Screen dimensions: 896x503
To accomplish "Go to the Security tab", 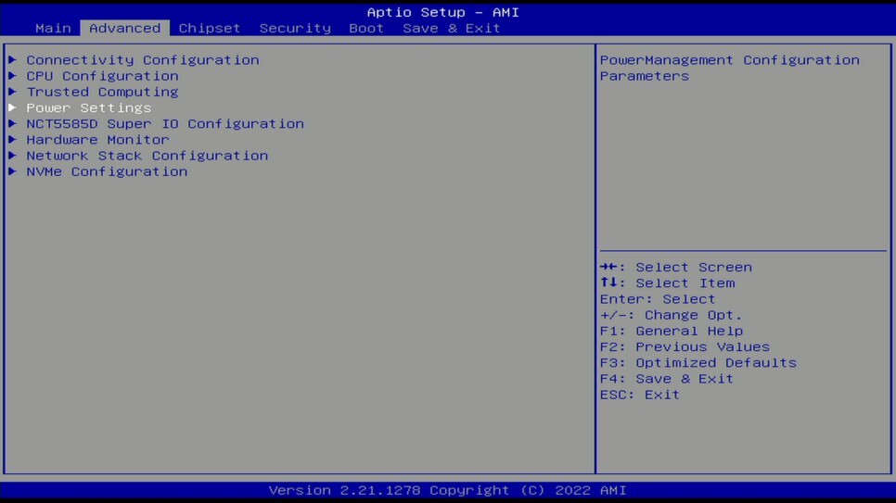I will point(295,28).
